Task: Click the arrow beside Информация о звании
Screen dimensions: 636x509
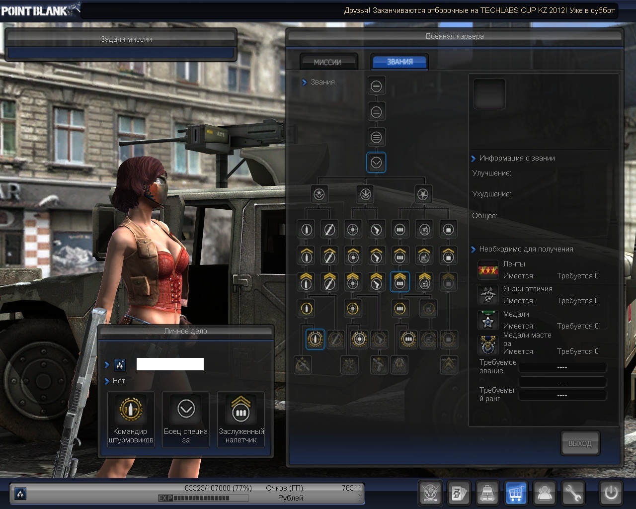Action: 473,159
